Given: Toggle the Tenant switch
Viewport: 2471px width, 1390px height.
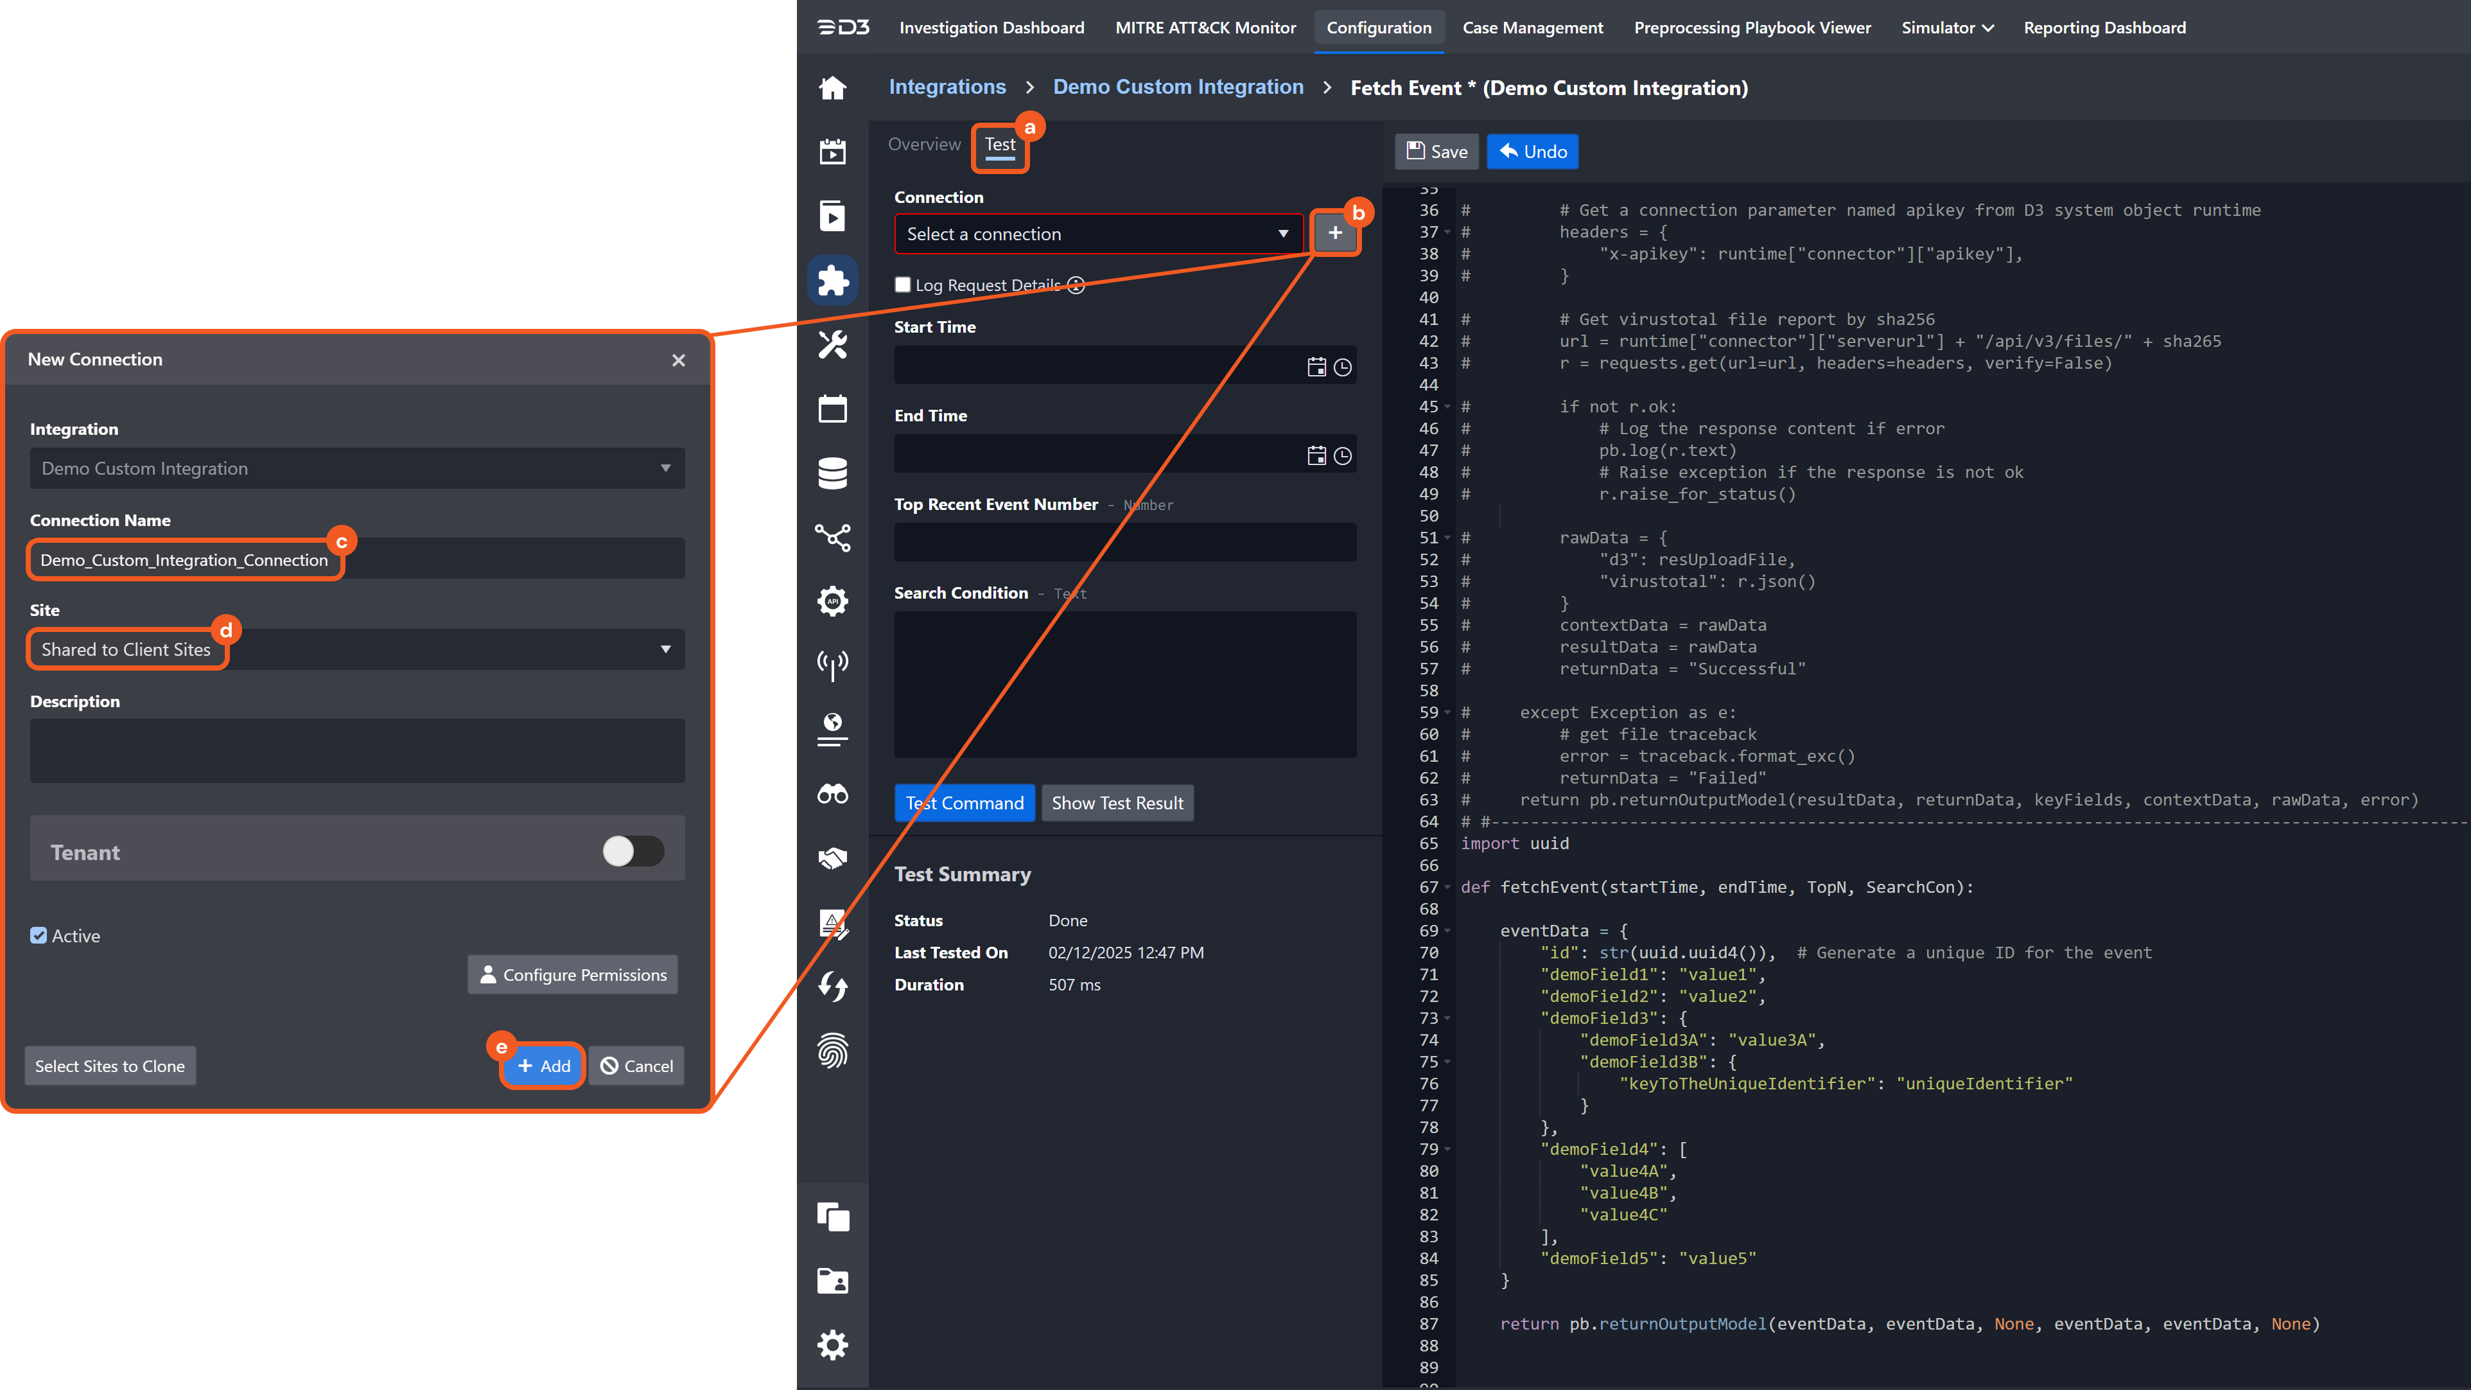Looking at the screenshot, I should coord(632,850).
